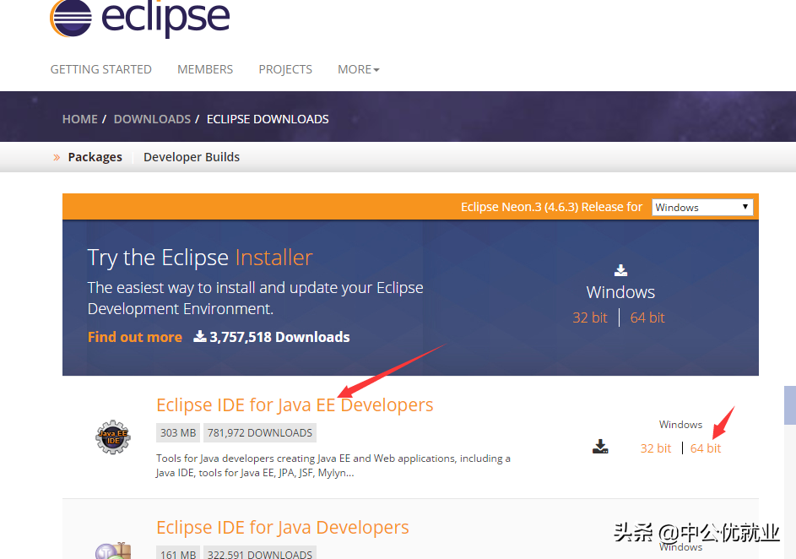The width and height of the screenshot is (796, 559).
Task: Click the download icon in the Installer banner
Action: (x=620, y=269)
